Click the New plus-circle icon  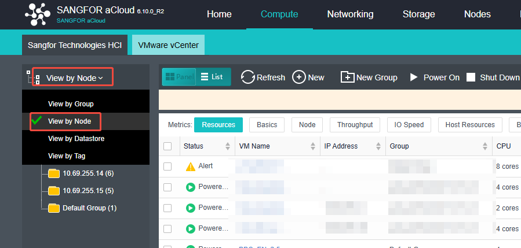click(x=298, y=77)
